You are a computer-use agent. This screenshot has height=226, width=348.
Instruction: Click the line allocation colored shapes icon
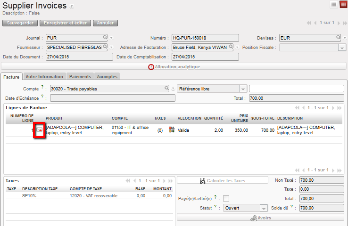click(x=172, y=130)
